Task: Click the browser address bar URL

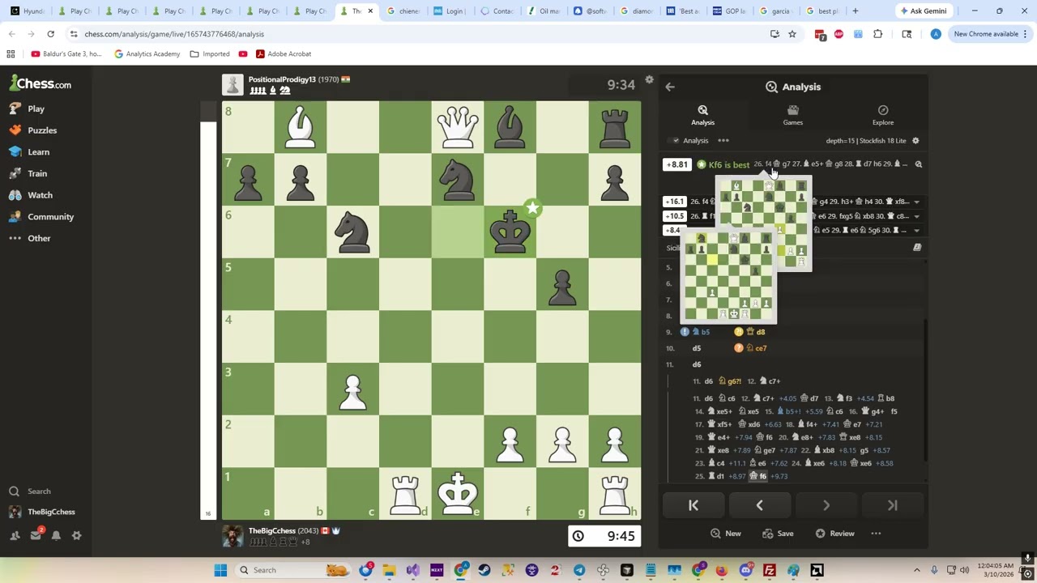Action: [x=174, y=34]
